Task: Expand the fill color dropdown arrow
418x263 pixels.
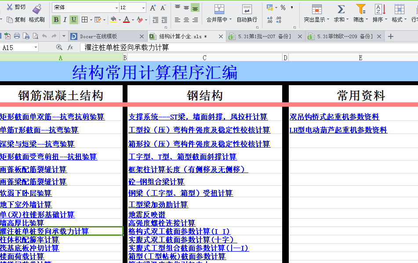Action: (120, 20)
